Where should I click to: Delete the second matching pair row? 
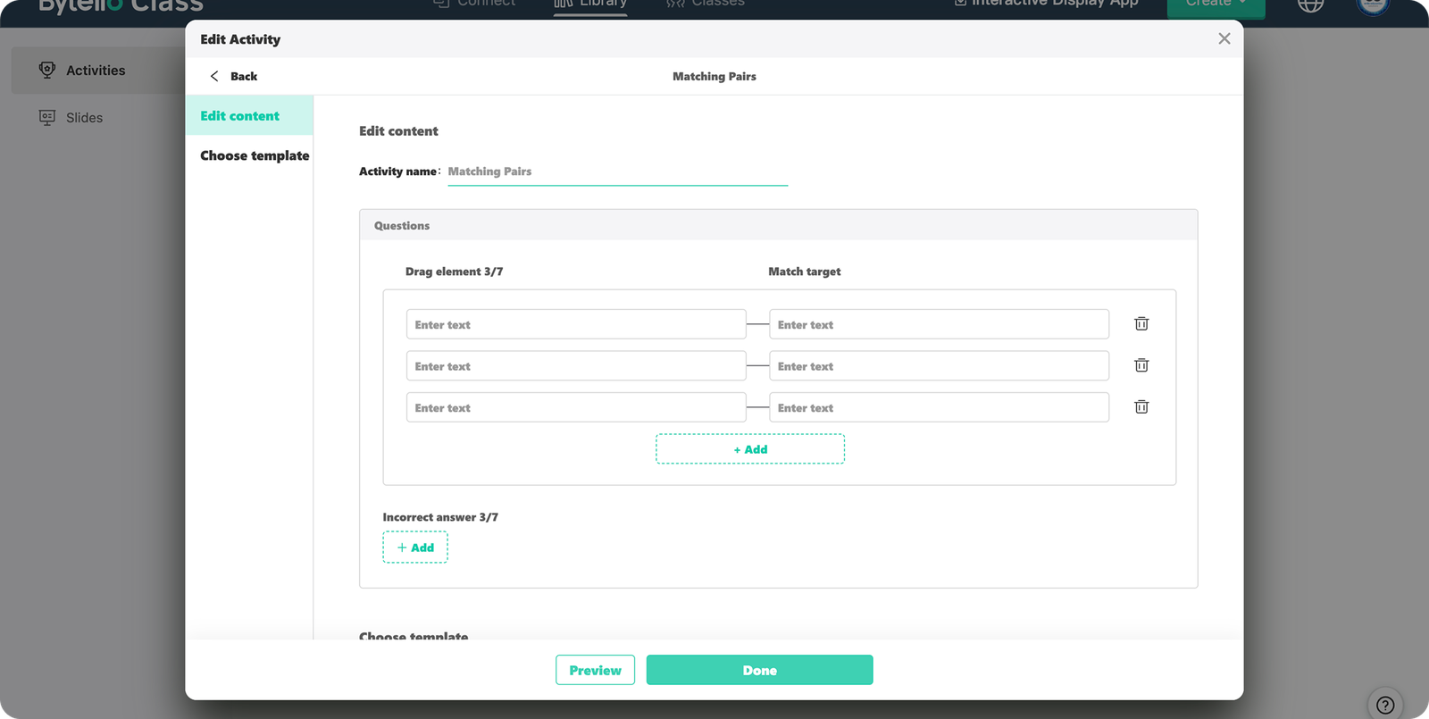[1141, 365]
